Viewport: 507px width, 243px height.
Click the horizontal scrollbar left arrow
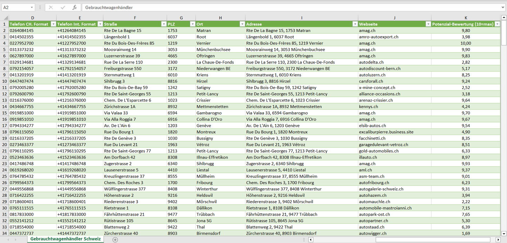311,240
